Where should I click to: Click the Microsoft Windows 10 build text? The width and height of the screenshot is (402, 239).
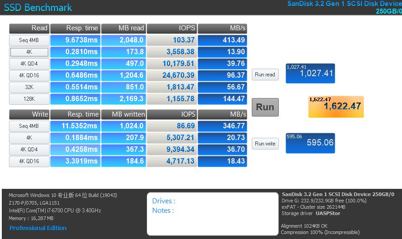(63, 195)
